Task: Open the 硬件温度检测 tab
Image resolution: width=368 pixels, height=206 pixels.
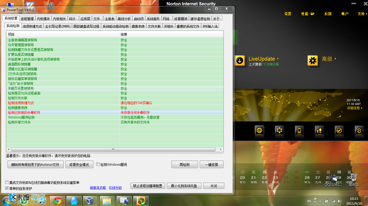Action: [x=200, y=19]
